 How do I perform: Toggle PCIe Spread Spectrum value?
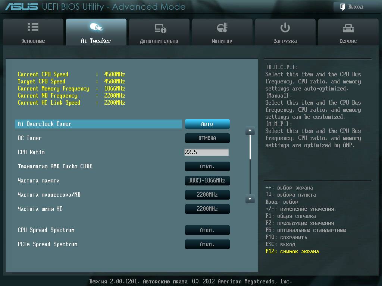[207, 244]
